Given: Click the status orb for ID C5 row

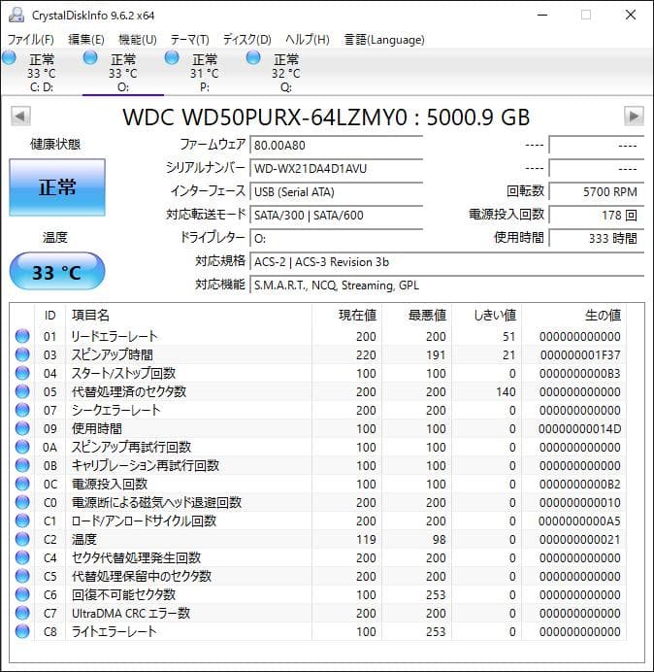Looking at the screenshot, I should click(22, 576).
